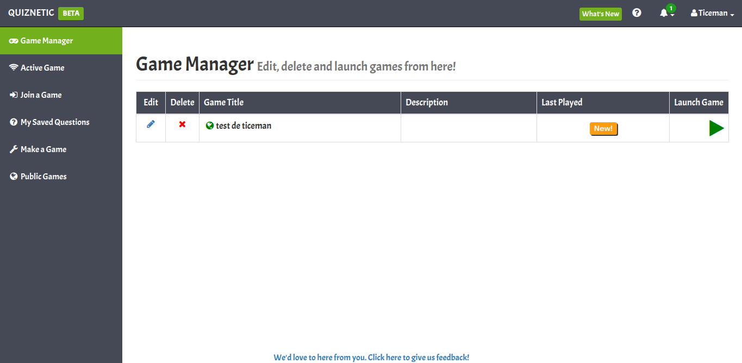Click the green notification count badge
The height and width of the screenshot is (363, 742).
click(x=671, y=8)
